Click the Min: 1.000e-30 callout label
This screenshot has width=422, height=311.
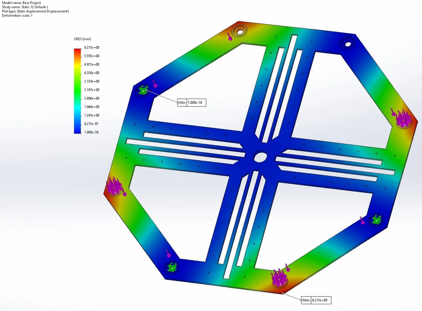192,103
